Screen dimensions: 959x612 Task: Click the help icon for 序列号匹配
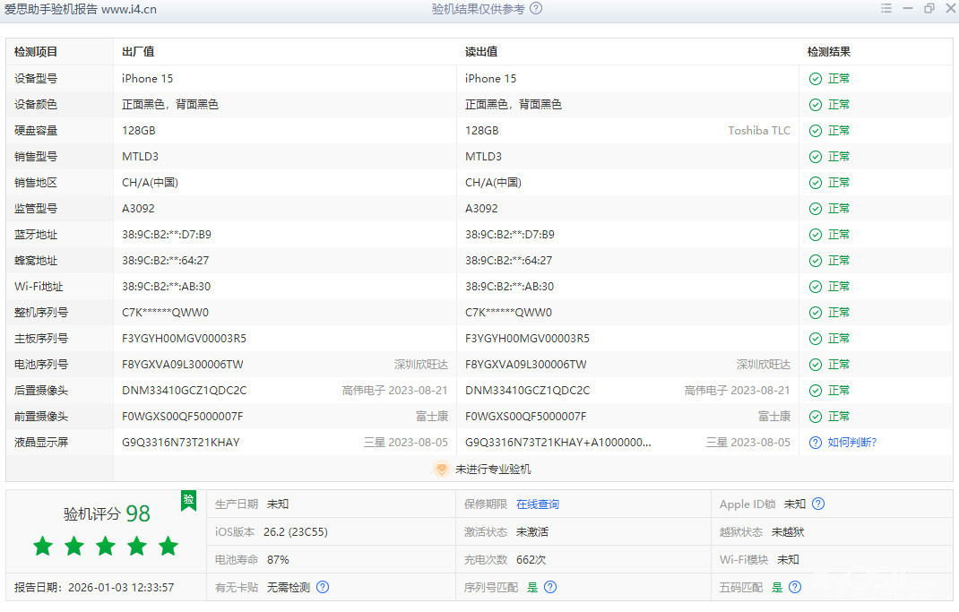tap(550, 588)
